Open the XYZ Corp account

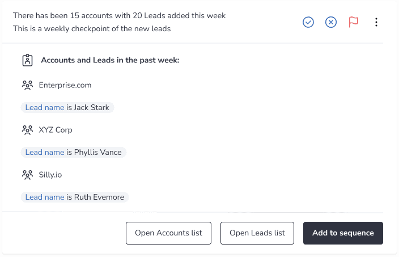[x=56, y=130]
